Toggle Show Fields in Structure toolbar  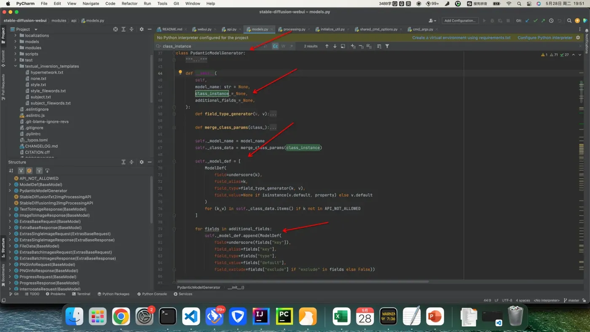[29, 171]
